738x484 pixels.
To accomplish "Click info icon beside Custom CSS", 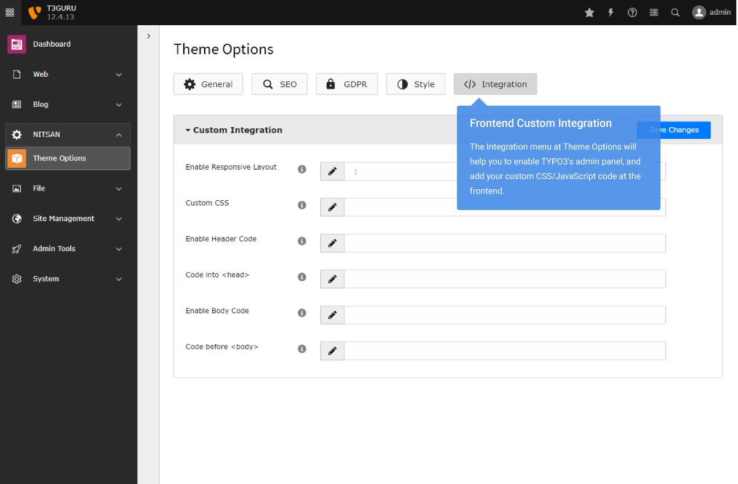I will 302,205.
